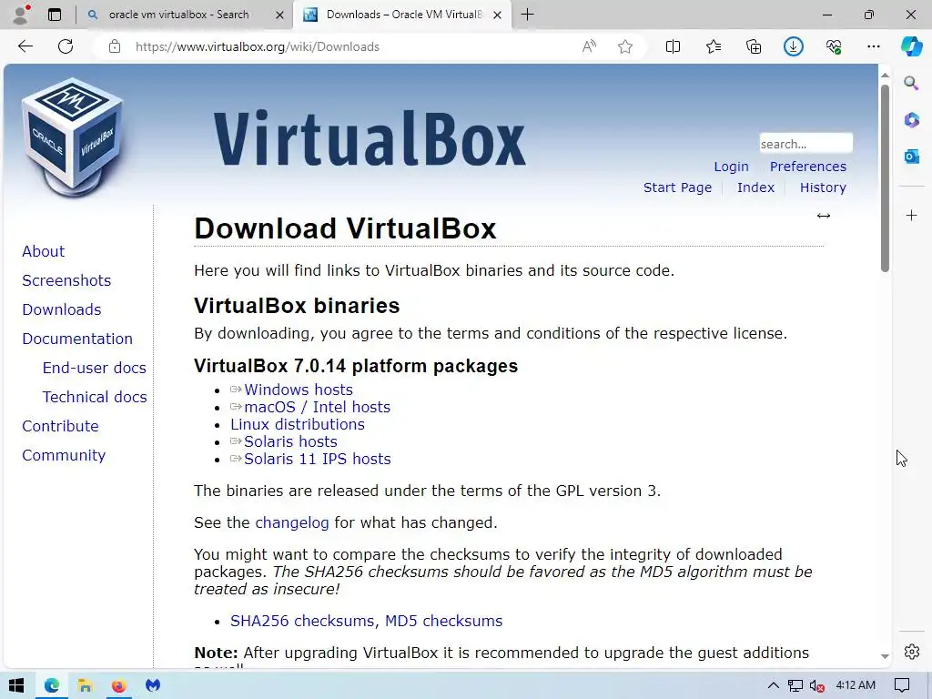Open File Explorer from taskbar
The width and height of the screenshot is (932, 699).
coord(85,685)
